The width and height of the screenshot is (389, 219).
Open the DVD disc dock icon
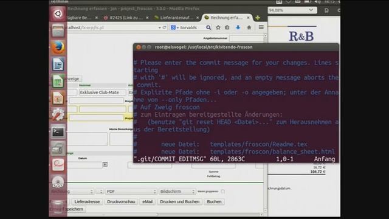point(58,182)
